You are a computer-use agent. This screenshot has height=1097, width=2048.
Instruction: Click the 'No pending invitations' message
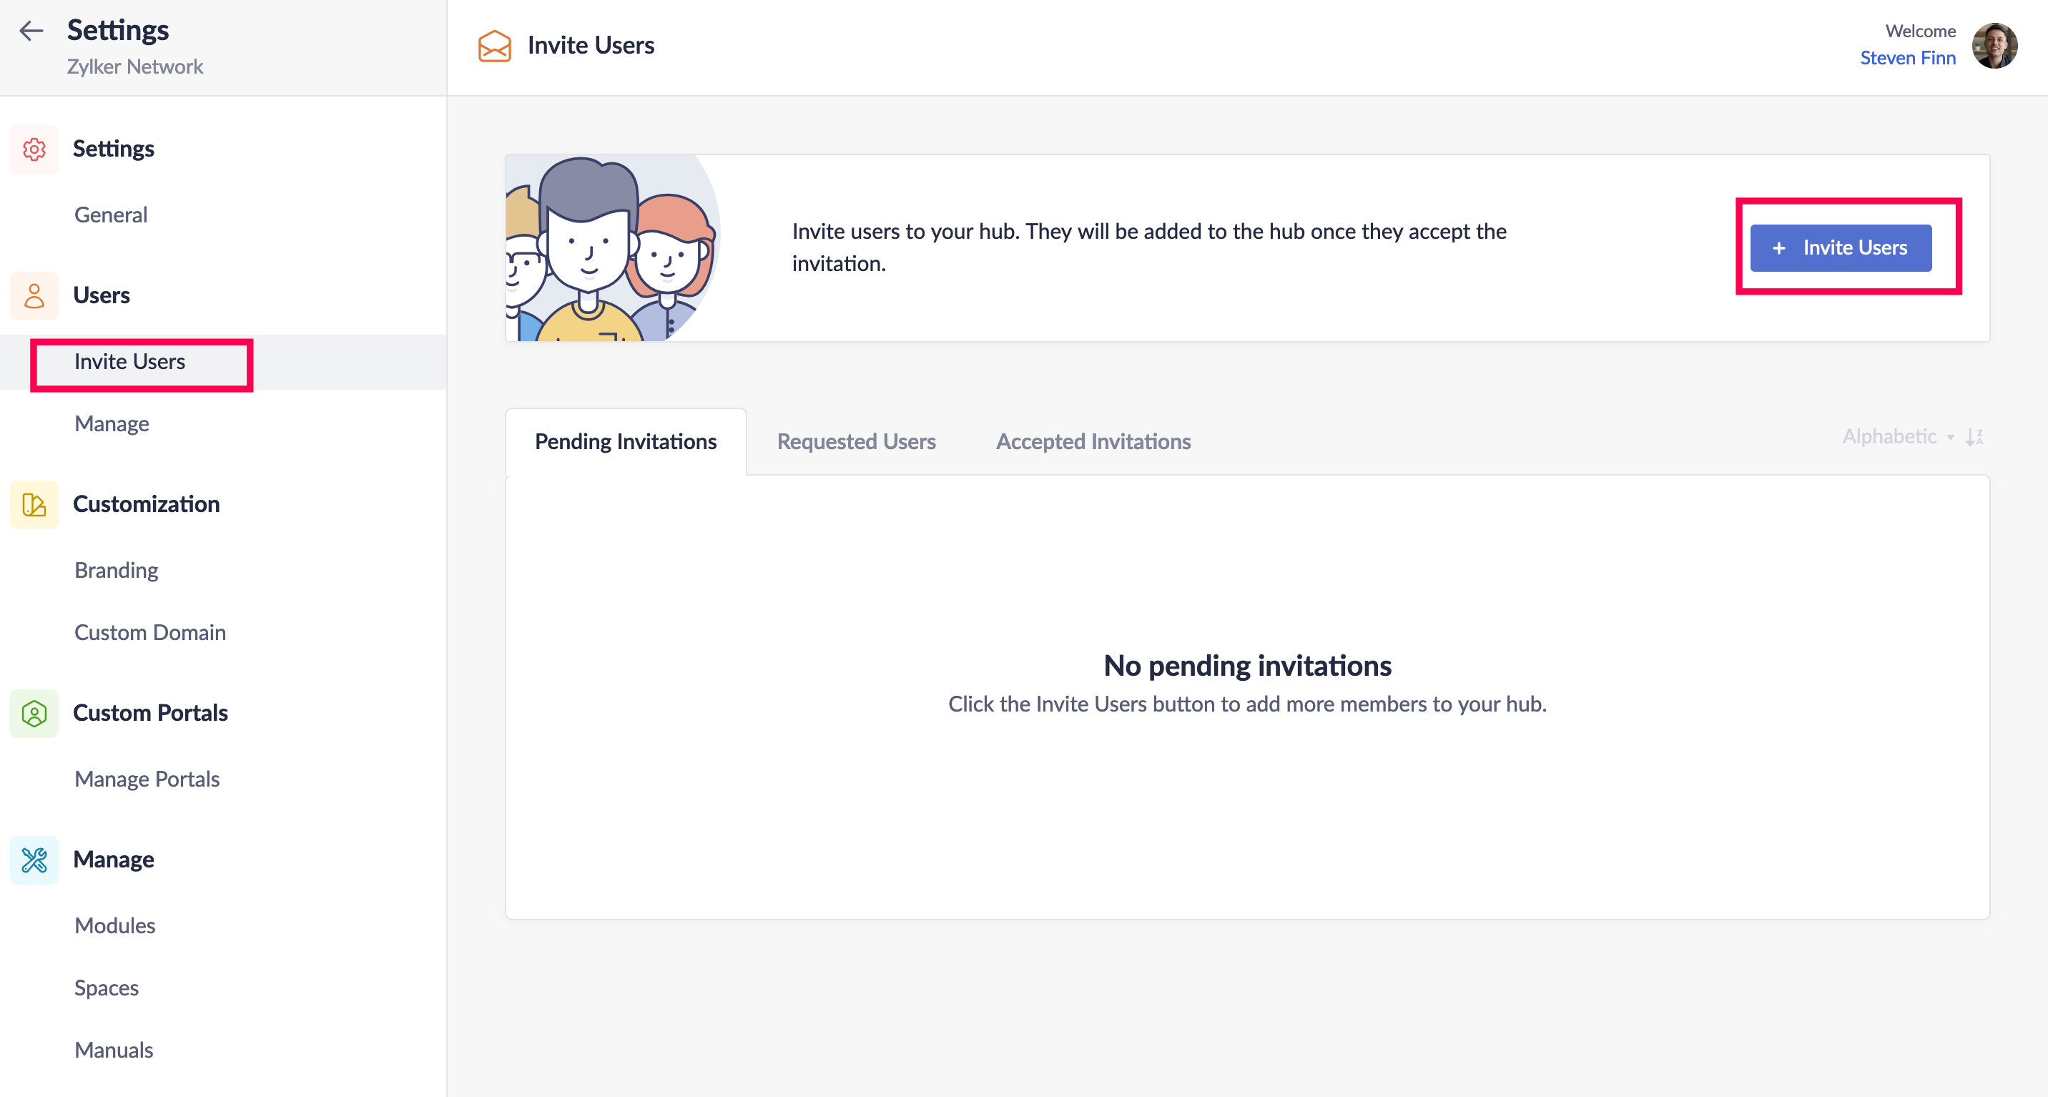point(1247,666)
